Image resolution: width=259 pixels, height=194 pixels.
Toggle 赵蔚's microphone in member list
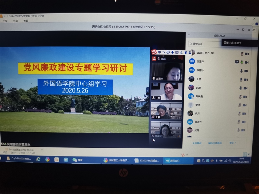point(241,88)
